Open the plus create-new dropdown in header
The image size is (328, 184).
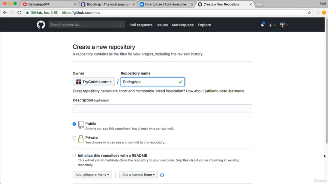272,25
